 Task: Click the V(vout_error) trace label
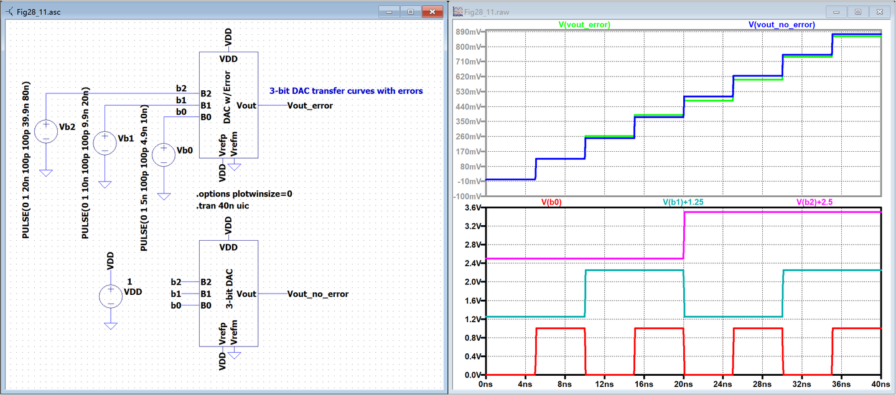tap(584, 25)
